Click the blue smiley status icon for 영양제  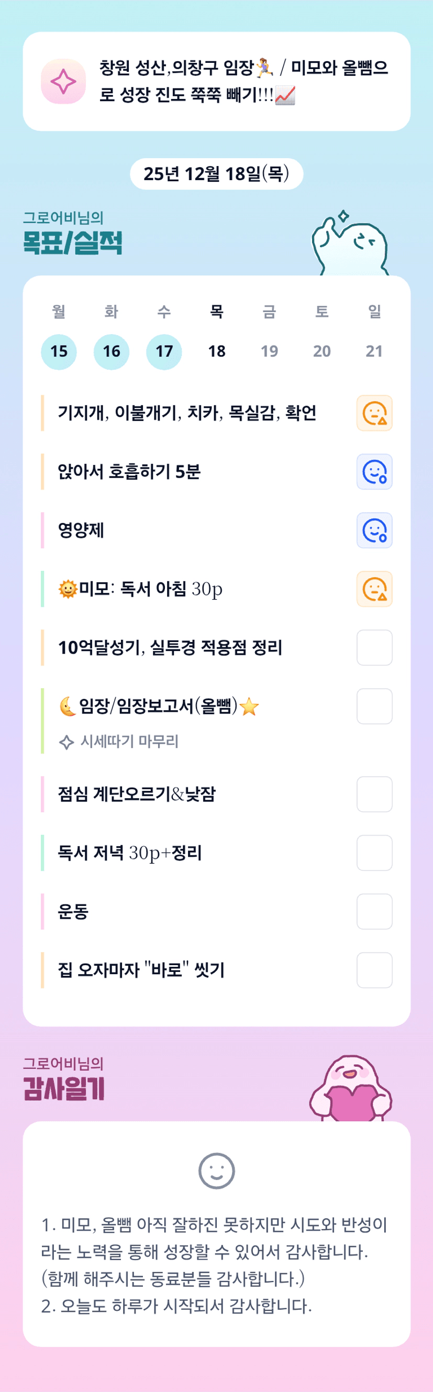coord(374,530)
